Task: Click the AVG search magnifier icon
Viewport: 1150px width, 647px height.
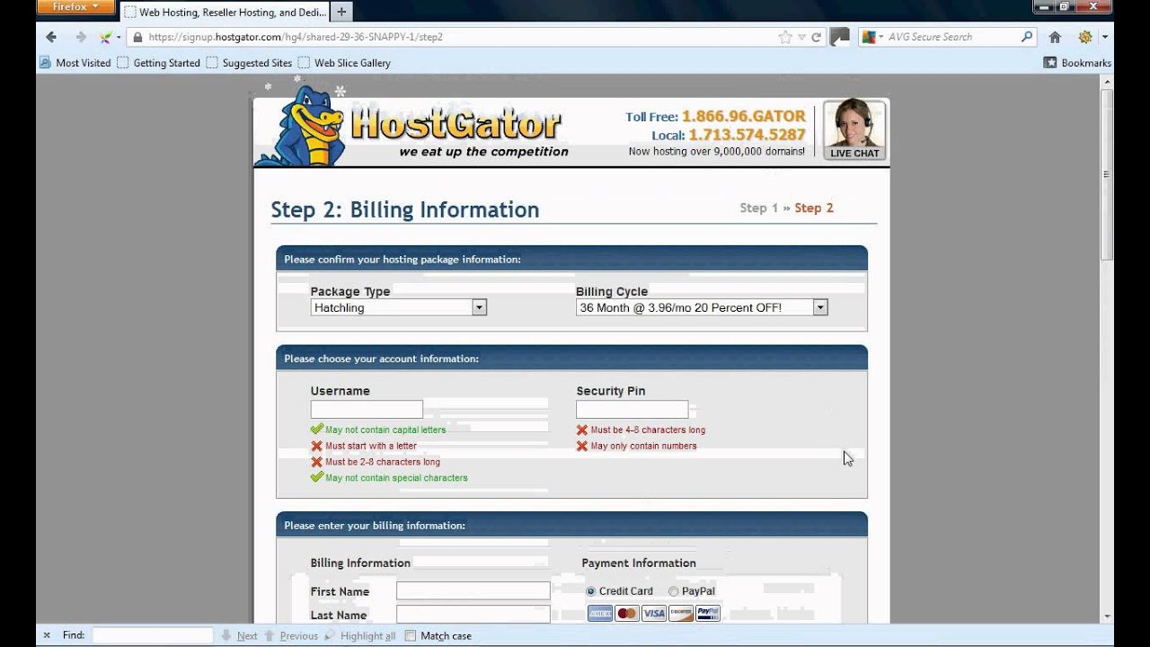Action: (x=1027, y=37)
